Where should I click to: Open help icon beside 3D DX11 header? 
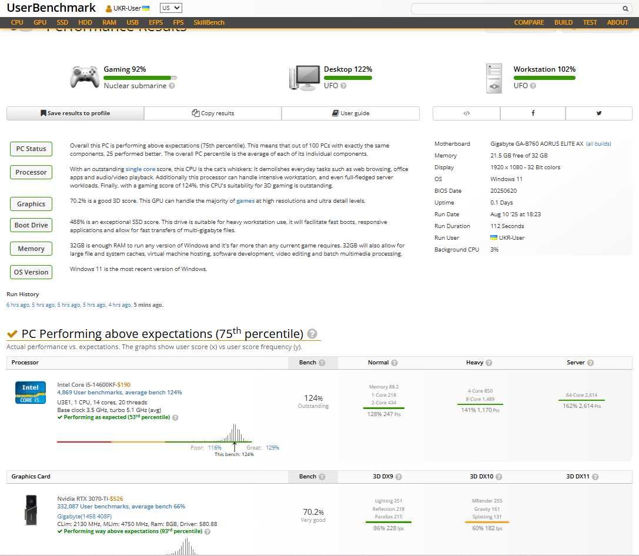(595, 477)
